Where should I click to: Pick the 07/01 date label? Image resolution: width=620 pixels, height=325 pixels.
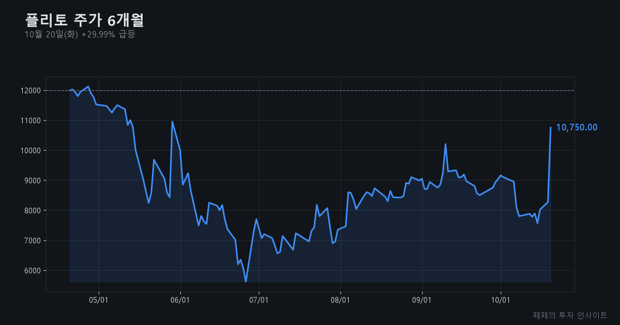coord(259,300)
